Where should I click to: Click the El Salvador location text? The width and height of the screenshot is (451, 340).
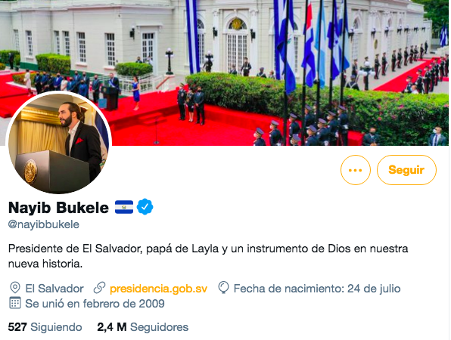pos(54,289)
